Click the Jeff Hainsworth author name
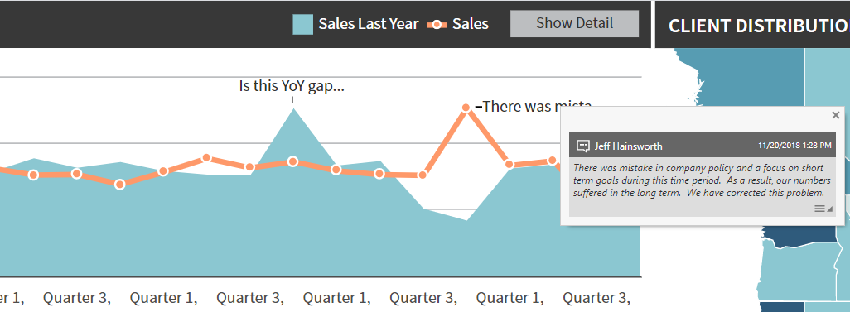The height and width of the screenshot is (312, 850). click(x=628, y=146)
